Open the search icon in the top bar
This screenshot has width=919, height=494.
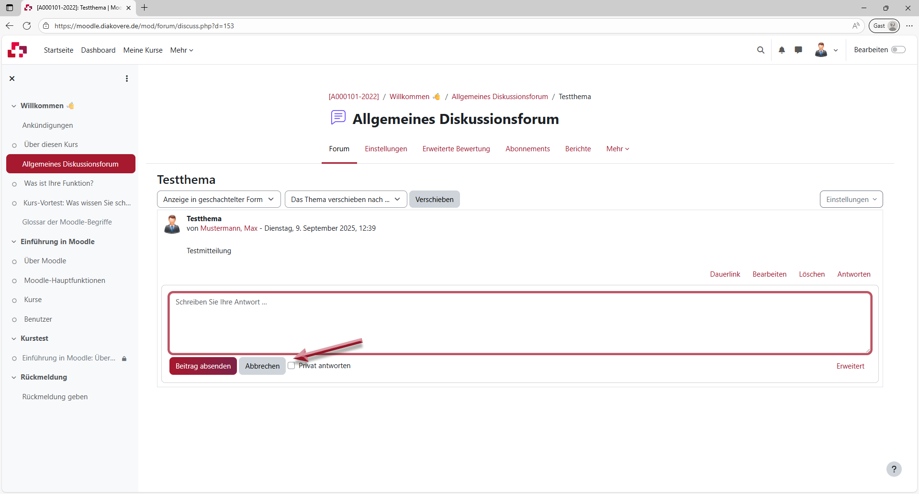point(761,50)
